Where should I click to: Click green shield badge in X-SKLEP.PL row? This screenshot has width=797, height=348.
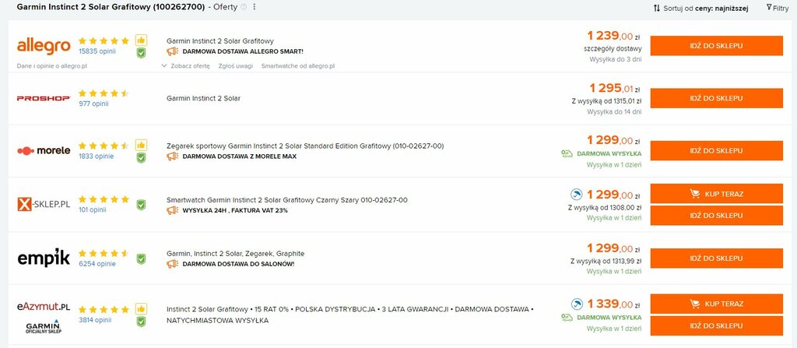tap(141, 205)
